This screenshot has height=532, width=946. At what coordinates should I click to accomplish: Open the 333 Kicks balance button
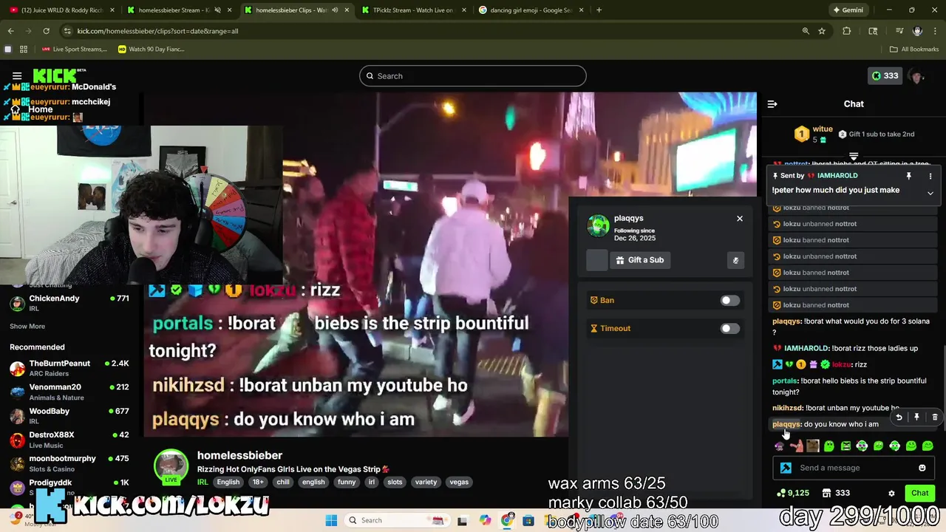(885, 76)
